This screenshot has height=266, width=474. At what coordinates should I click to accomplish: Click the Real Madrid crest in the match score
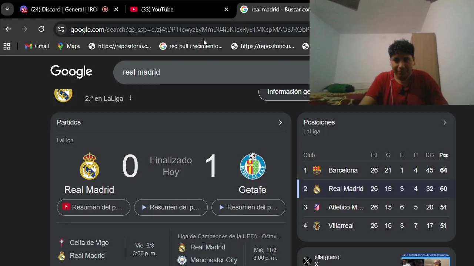tap(89, 166)
